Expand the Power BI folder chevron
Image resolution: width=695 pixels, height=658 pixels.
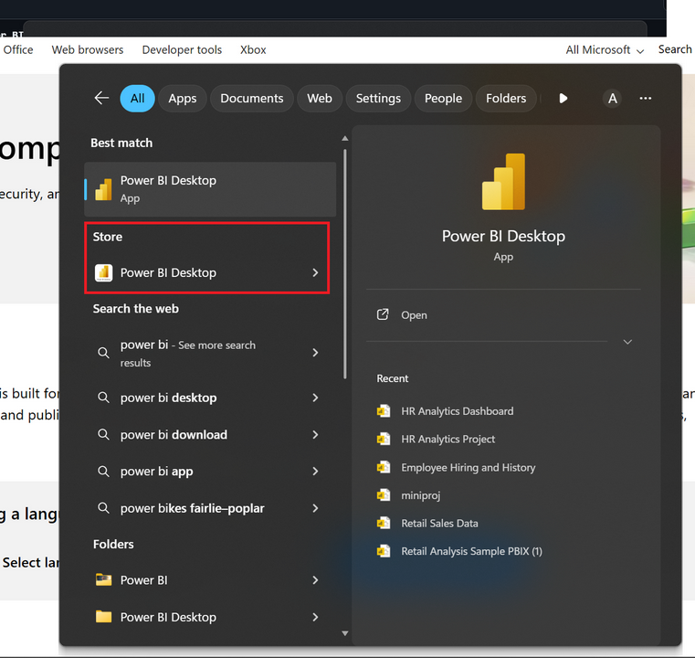(x=315, y=580)
